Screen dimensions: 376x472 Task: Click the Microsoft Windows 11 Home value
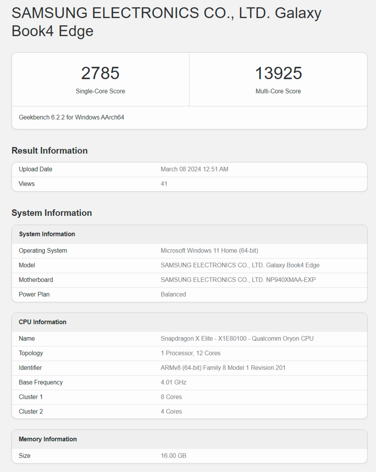coord(209,251)
